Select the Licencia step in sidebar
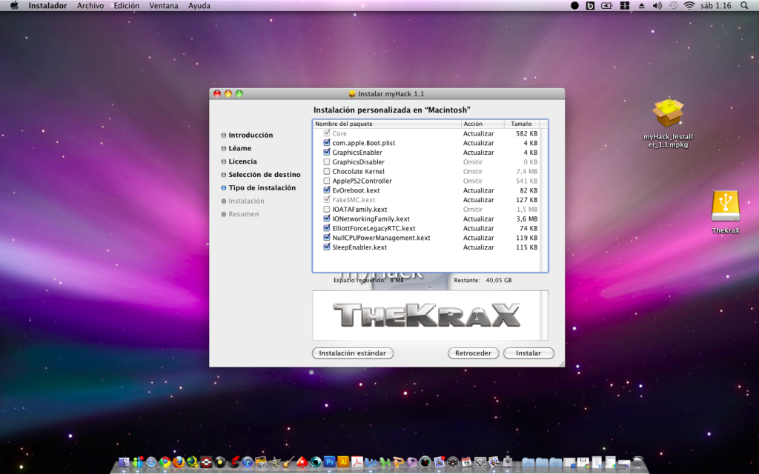The height and width of the screenshot is (474, 759). (242, 161)
